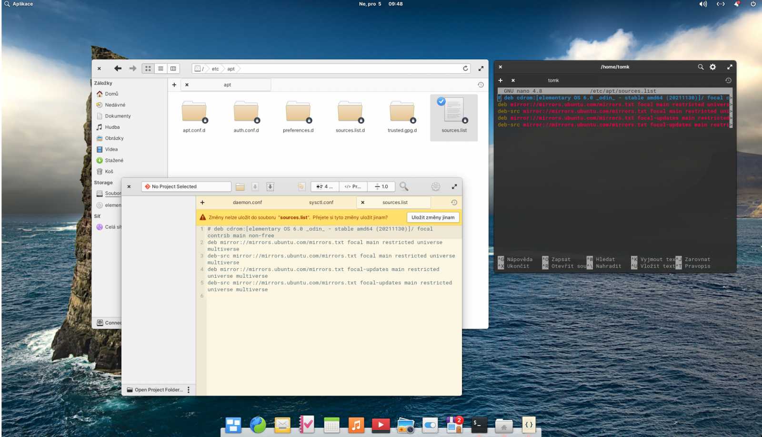Collapse the Síť sidebar section
Screen dimensions: 762x437
97,216
